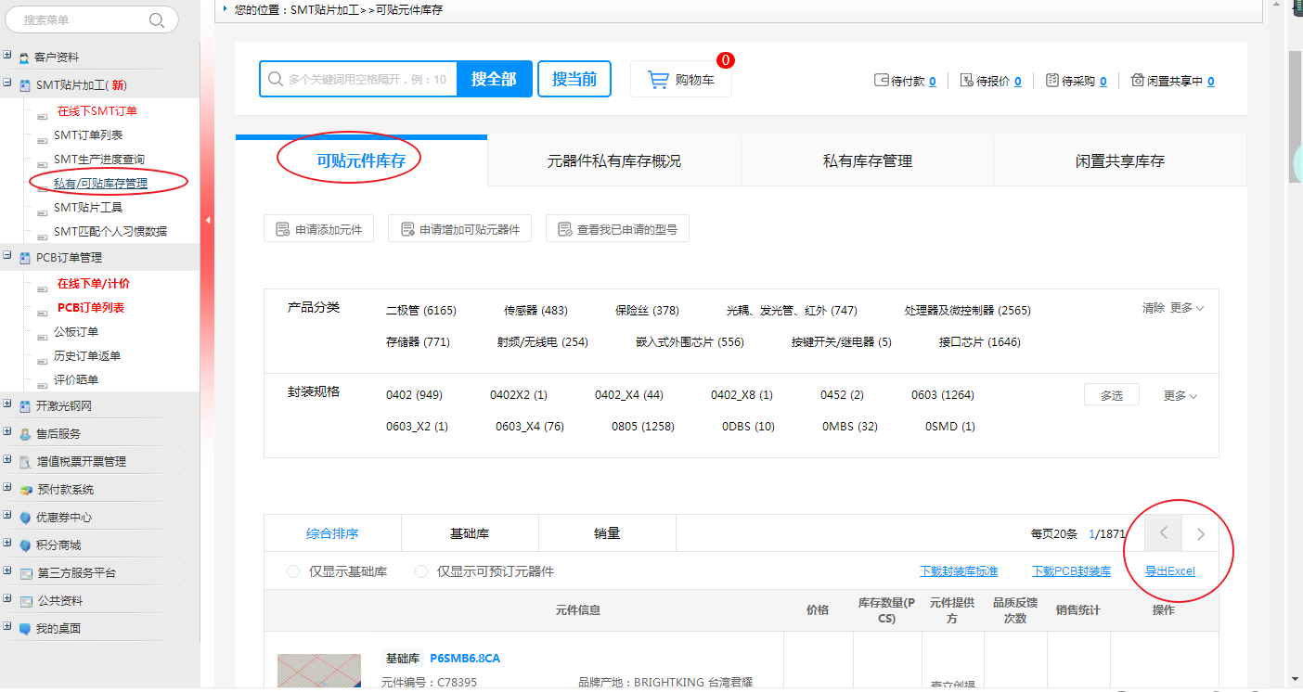Image resolution: width=1303 pixels, height=692 pixels.
Task: Select the 仅显示可预订元器件 radio option
Action: (421, 571)
